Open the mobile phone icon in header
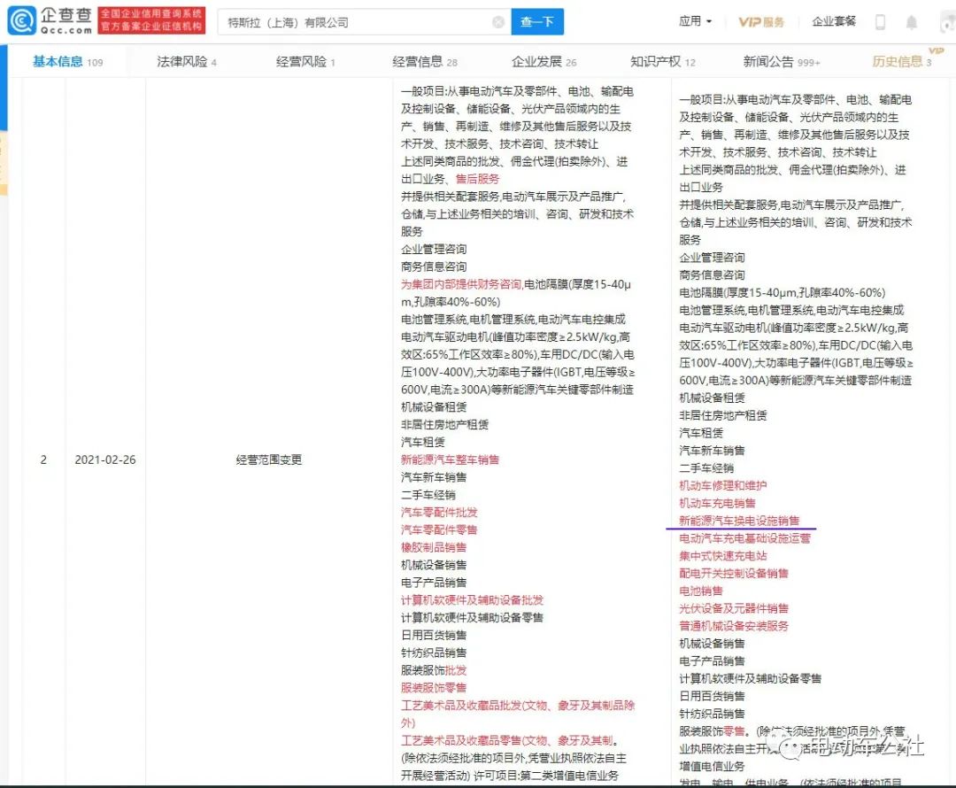This screenshot has width=956, height=788. [x=880, y=22]
